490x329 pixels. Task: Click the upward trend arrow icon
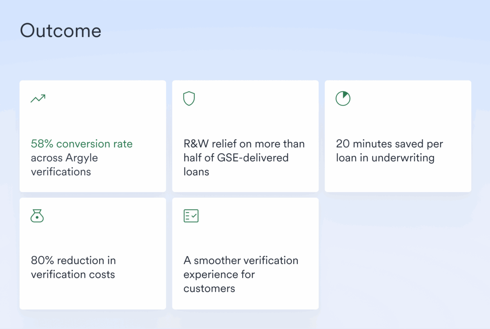tap(38, 98)
